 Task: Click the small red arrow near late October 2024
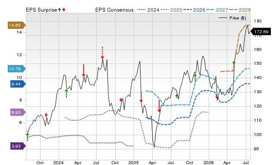coord(121,100)
